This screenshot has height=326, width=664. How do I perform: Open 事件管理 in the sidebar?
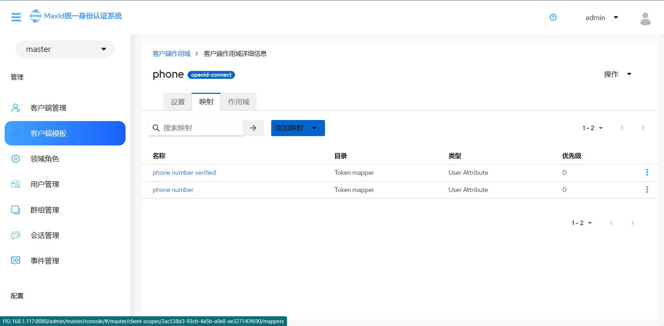(x=65, y=261)
